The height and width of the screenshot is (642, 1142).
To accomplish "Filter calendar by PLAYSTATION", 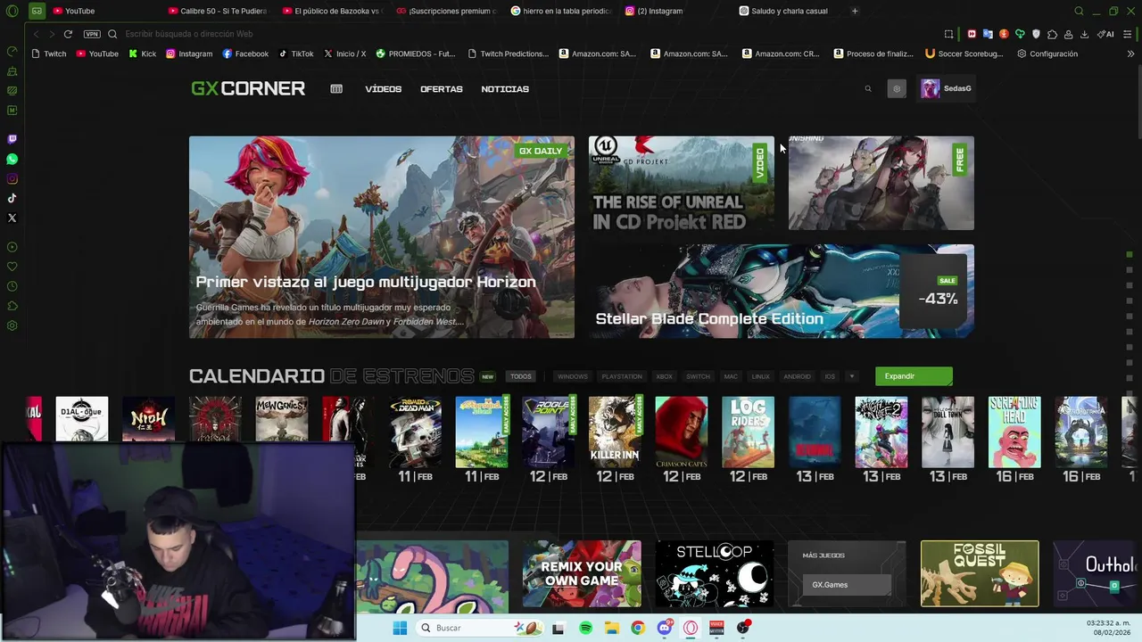I will 622,376.
